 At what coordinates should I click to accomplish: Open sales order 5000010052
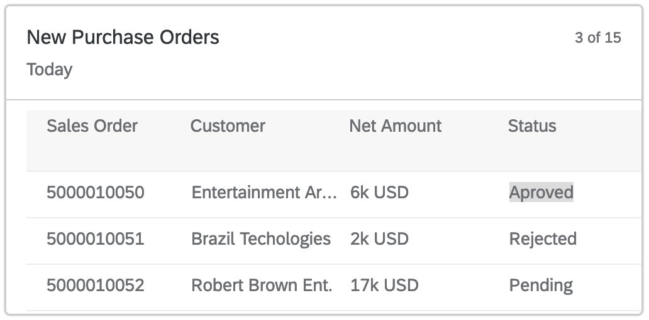point(95,285)
